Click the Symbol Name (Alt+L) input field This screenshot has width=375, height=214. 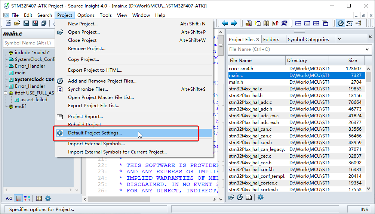click(x=29, y=43)
